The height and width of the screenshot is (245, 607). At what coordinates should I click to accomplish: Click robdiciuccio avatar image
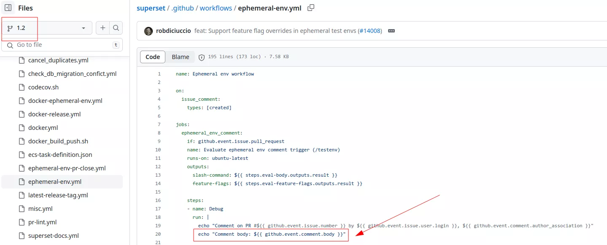pyautogui.click(x=148, y=31)
